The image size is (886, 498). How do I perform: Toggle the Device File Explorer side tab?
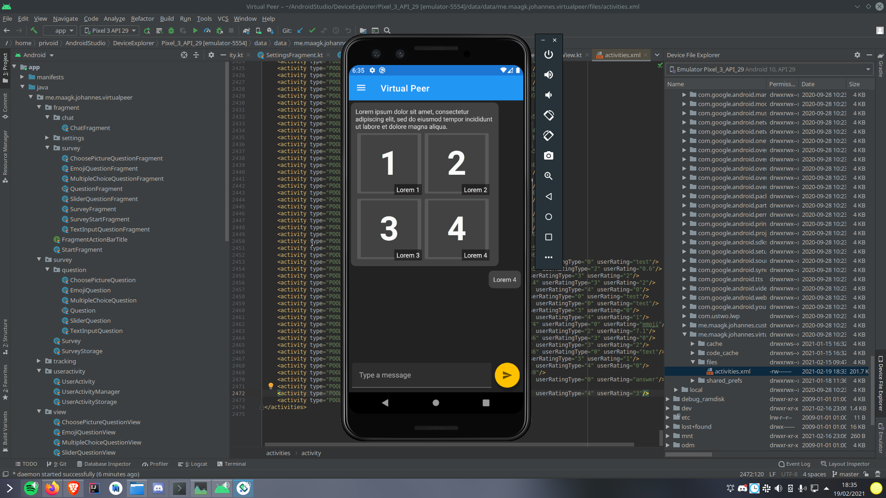pos(880,383)
